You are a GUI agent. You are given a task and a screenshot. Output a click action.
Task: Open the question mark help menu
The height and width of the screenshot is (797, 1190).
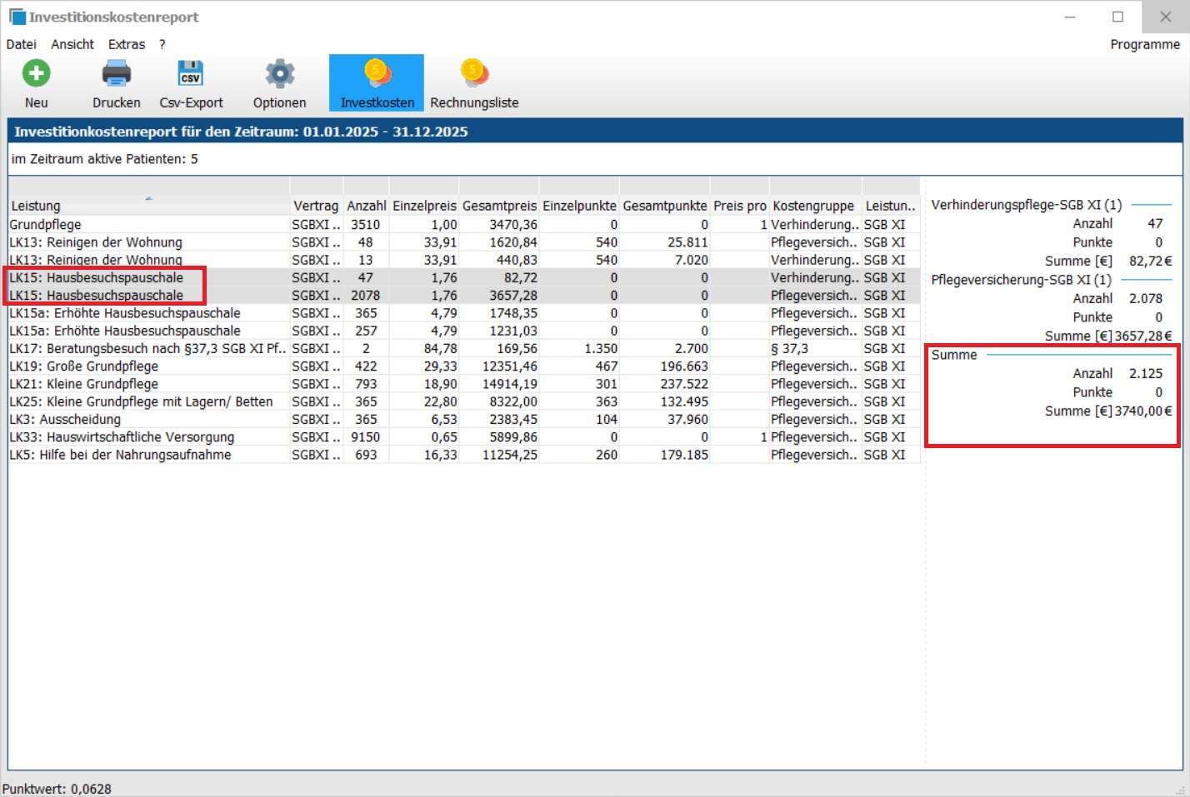(162, 44)
